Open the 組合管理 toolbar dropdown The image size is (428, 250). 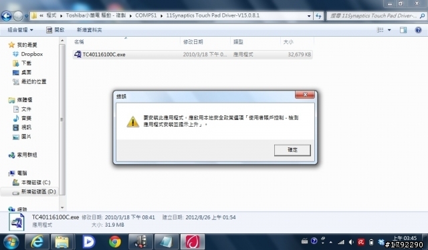[20, 30]
